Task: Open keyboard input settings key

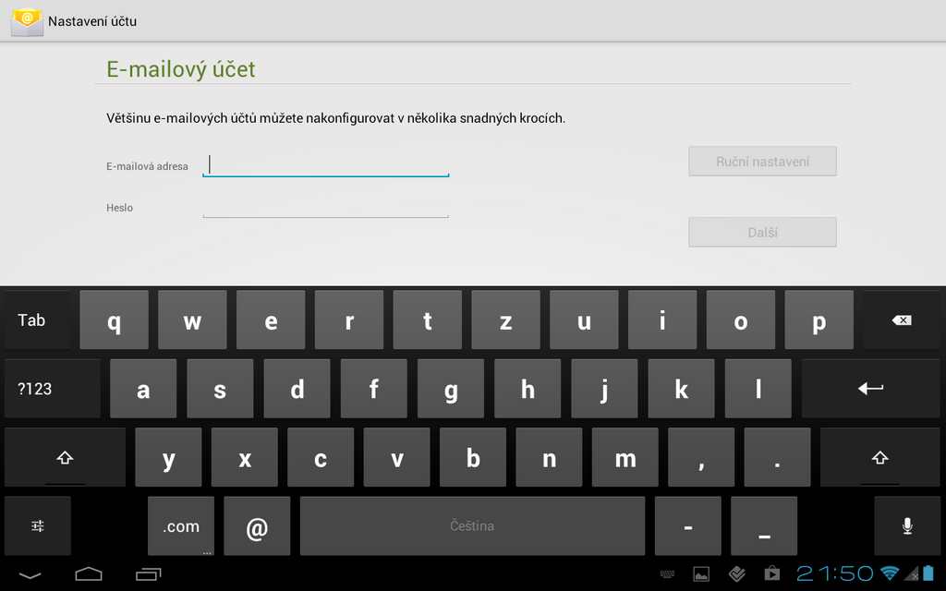Action: [38, 525]
